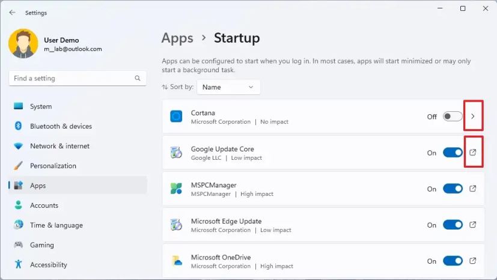The height and width of the screenshot is (280, 497).
Task: Open external link for Google Update Core
Action: point(473,153)
